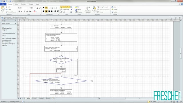Click the Paste icon

click(3, 9)
